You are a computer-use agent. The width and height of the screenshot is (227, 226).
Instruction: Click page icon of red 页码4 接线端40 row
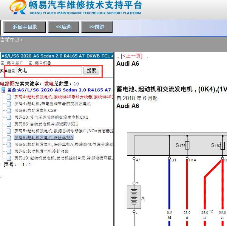[x=9, y=97]
